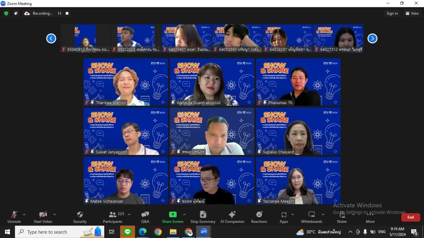Open the Participants panel
This screenshot has width=424, height=238.
pos(113,217)
